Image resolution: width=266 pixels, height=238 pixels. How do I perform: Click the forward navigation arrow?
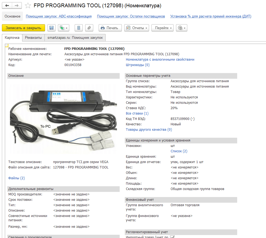point(17,5)
